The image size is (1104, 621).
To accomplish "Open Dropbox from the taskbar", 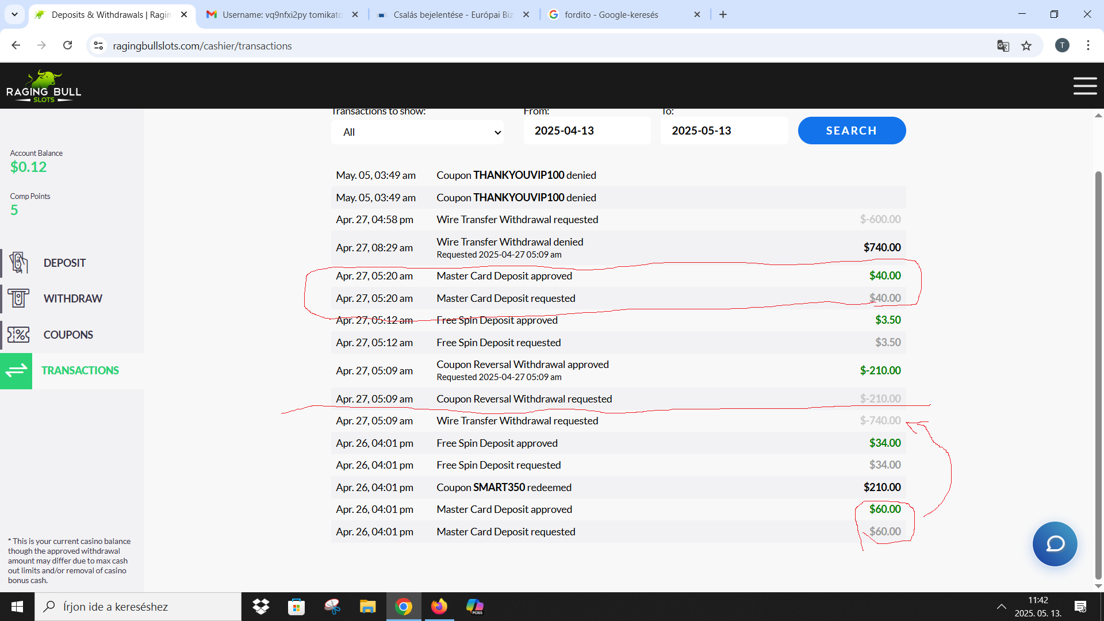I will (x=261, y=607).
